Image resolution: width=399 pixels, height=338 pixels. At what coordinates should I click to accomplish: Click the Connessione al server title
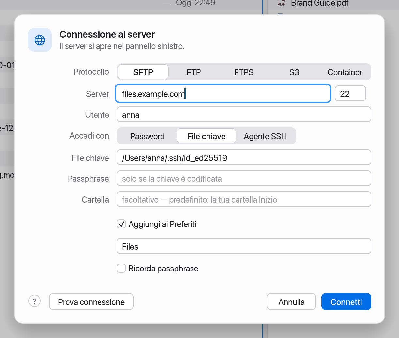pos(107,34)
